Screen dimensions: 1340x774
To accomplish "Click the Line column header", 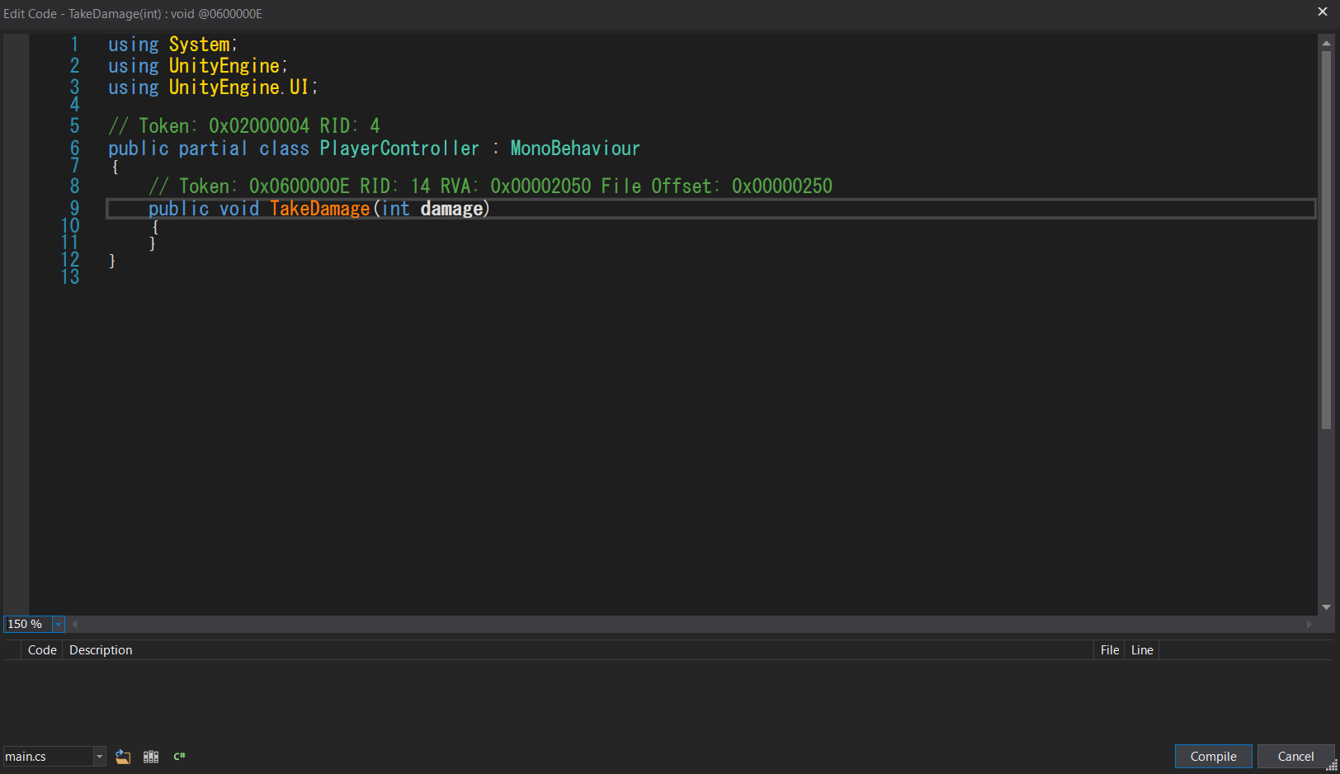I will [x=1142, y=650].
